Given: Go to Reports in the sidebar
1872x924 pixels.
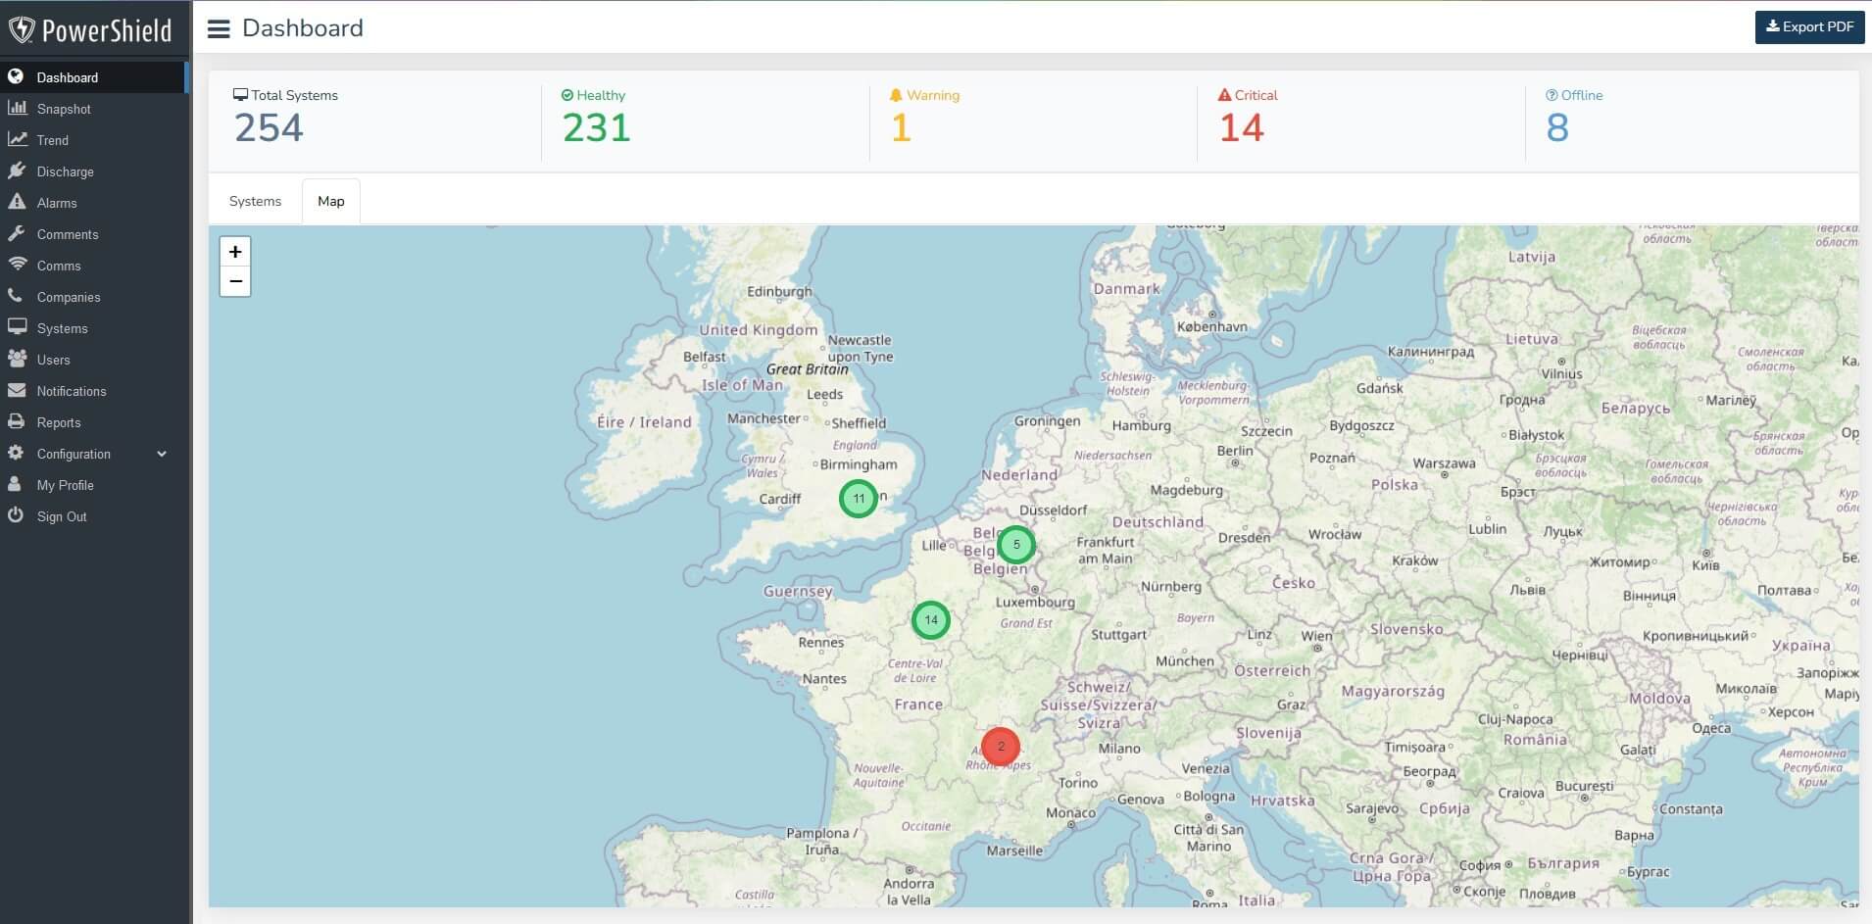Looking at the screenshot, I should coord(59,422).
